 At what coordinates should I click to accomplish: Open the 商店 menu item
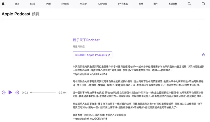[x=17, y=4]
